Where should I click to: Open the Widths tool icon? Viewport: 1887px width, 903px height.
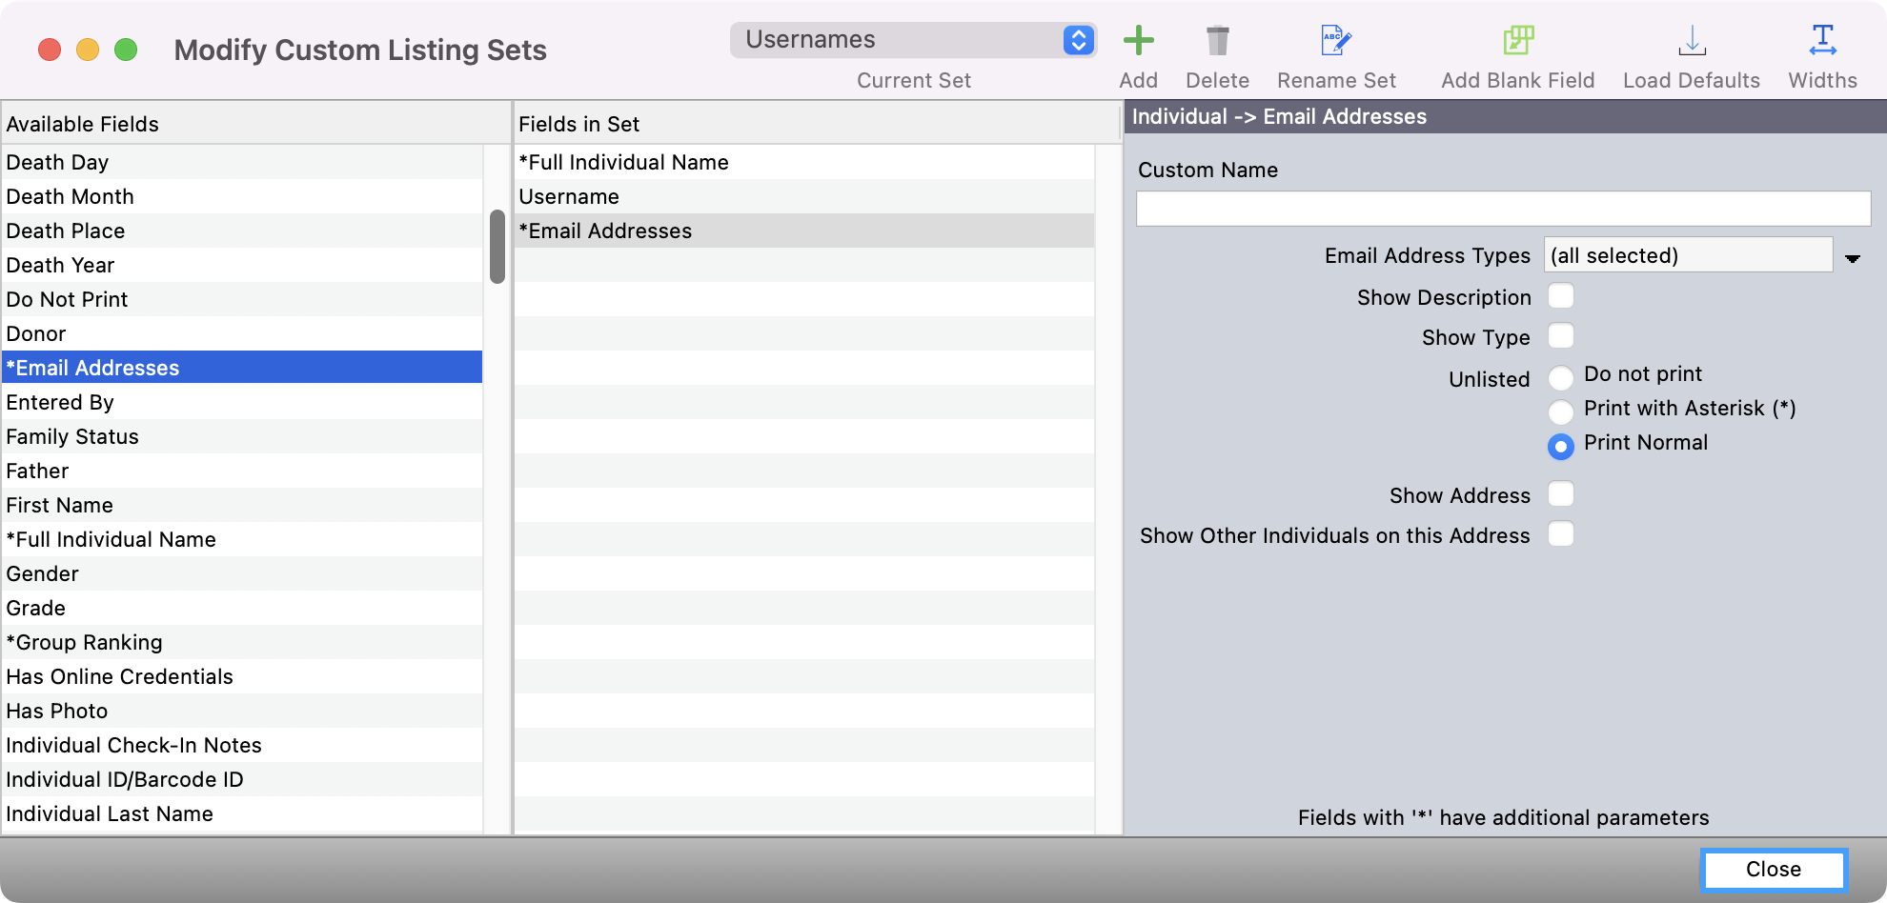point(1822,41)
